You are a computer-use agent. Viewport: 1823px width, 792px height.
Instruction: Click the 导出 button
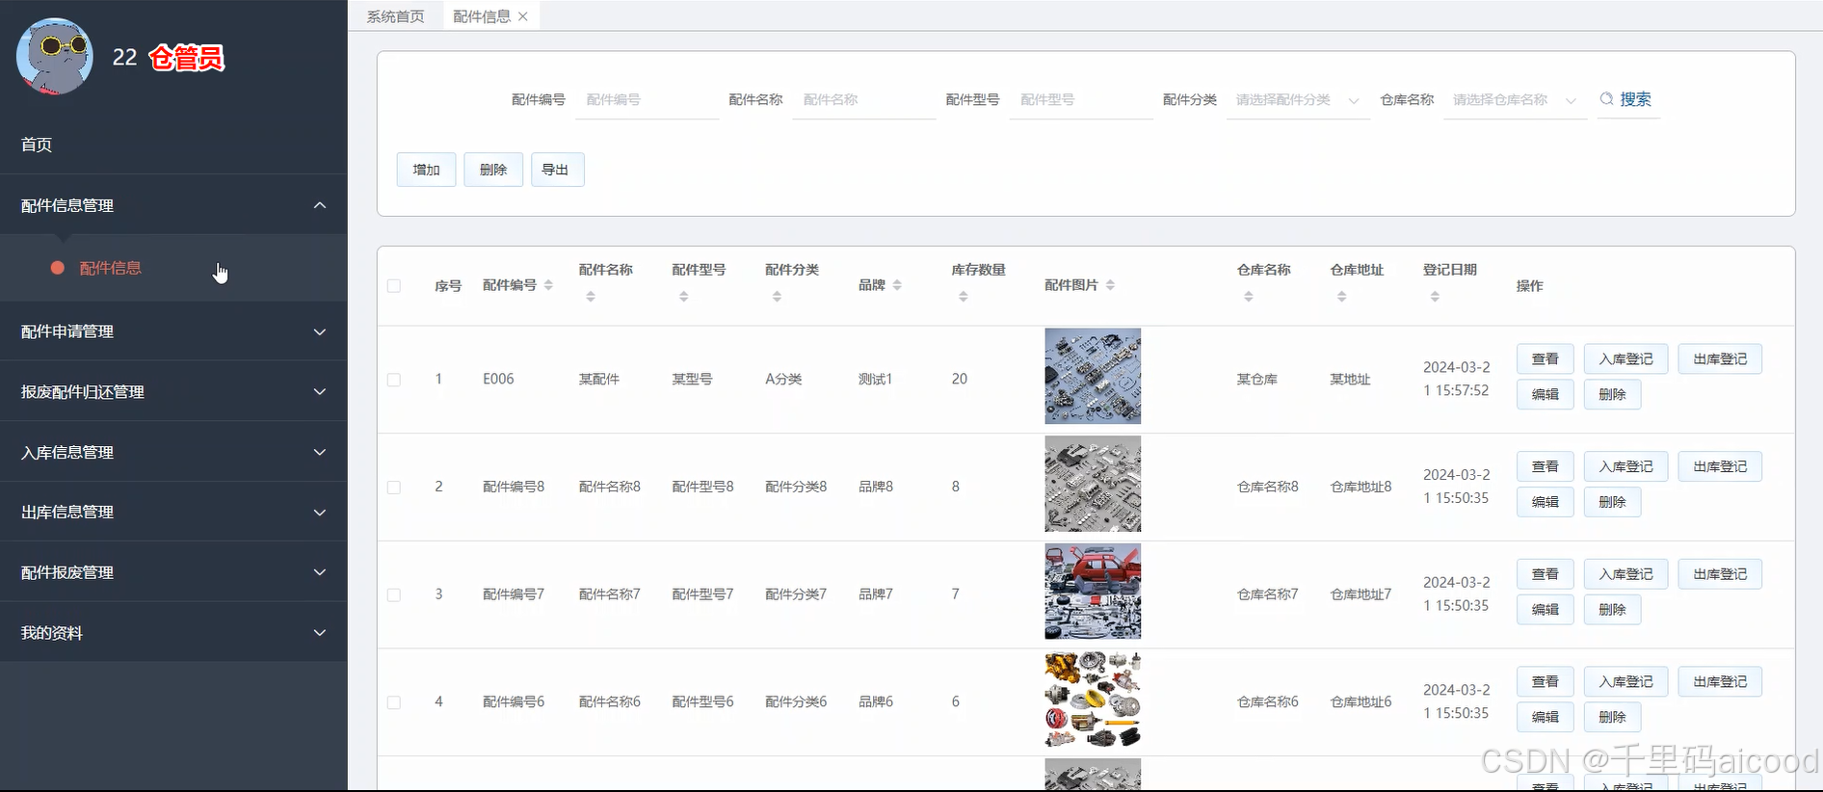point(557,170)
